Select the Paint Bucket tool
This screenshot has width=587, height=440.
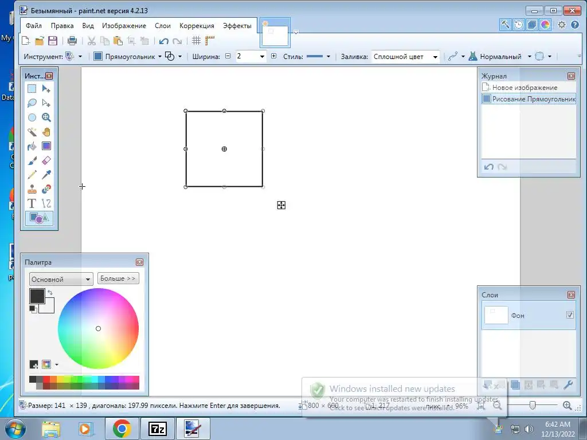coord(32,146)
